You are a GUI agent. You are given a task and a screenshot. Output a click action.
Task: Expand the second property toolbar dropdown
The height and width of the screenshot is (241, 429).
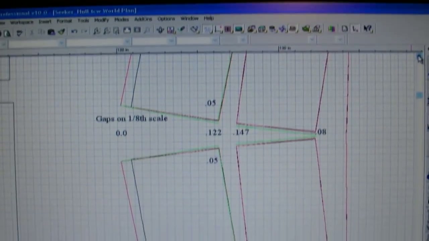(127, 42)
